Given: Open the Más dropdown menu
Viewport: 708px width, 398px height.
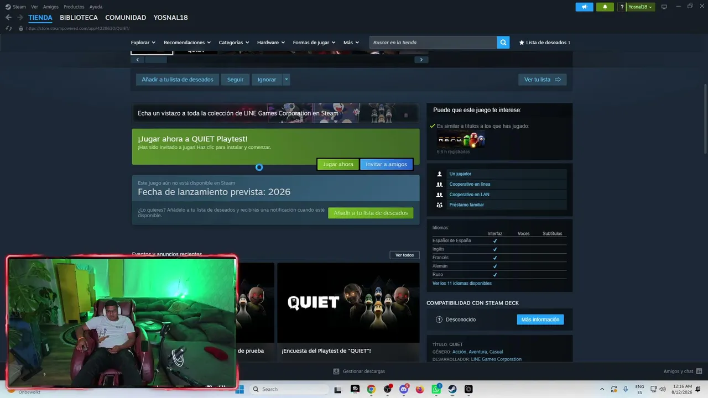Looking at the screenshot, I should [x=351, y=43].
